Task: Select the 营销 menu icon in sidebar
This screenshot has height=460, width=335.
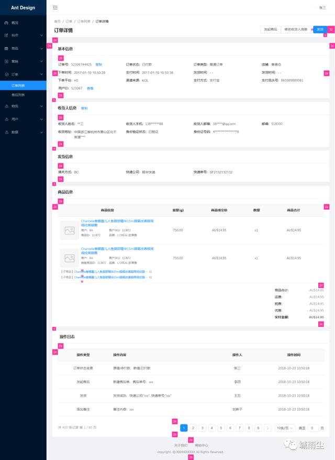Action: click(6, 61)
